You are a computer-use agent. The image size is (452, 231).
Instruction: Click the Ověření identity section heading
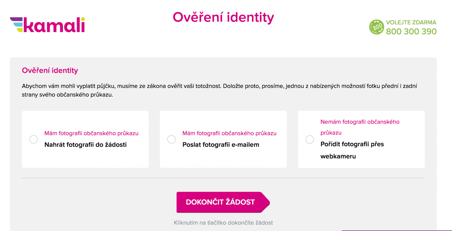[50, 70]
